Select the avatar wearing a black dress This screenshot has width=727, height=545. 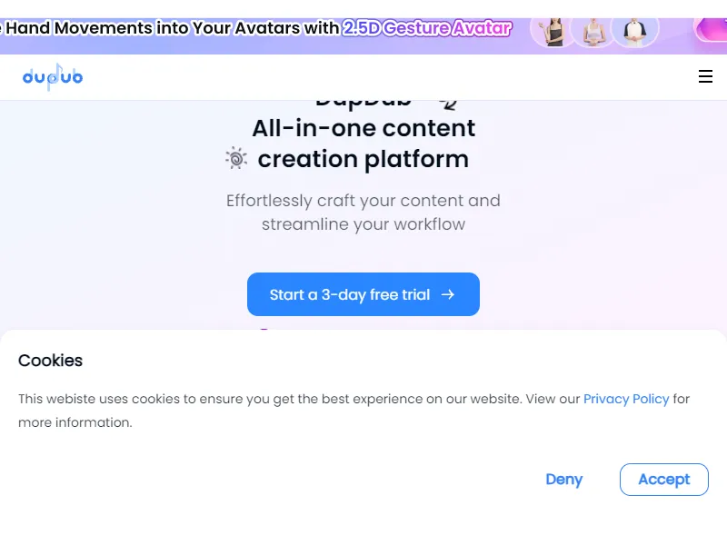point(553,32)
